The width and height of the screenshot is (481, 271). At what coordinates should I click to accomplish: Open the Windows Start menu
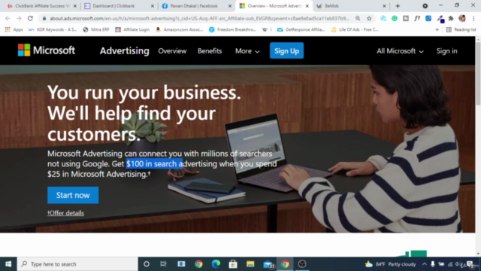[x=8, y=264]
